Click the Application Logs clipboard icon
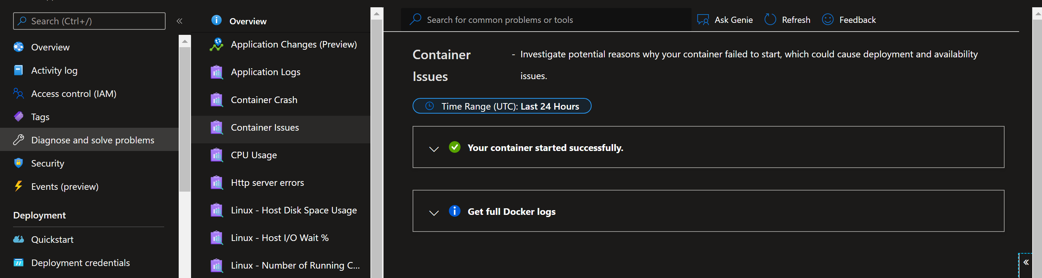The image size is (1042, 278). [x=217, y=72]
